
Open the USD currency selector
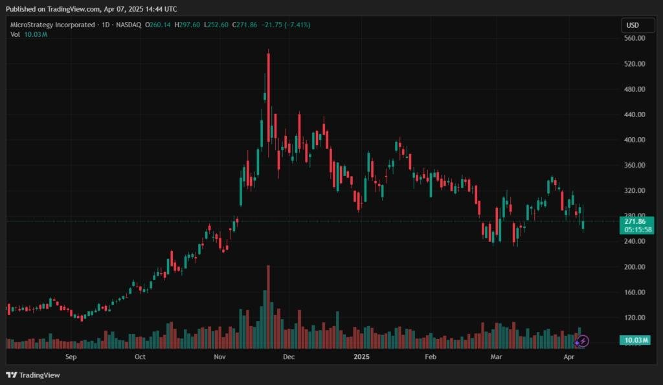coord(633,25)
